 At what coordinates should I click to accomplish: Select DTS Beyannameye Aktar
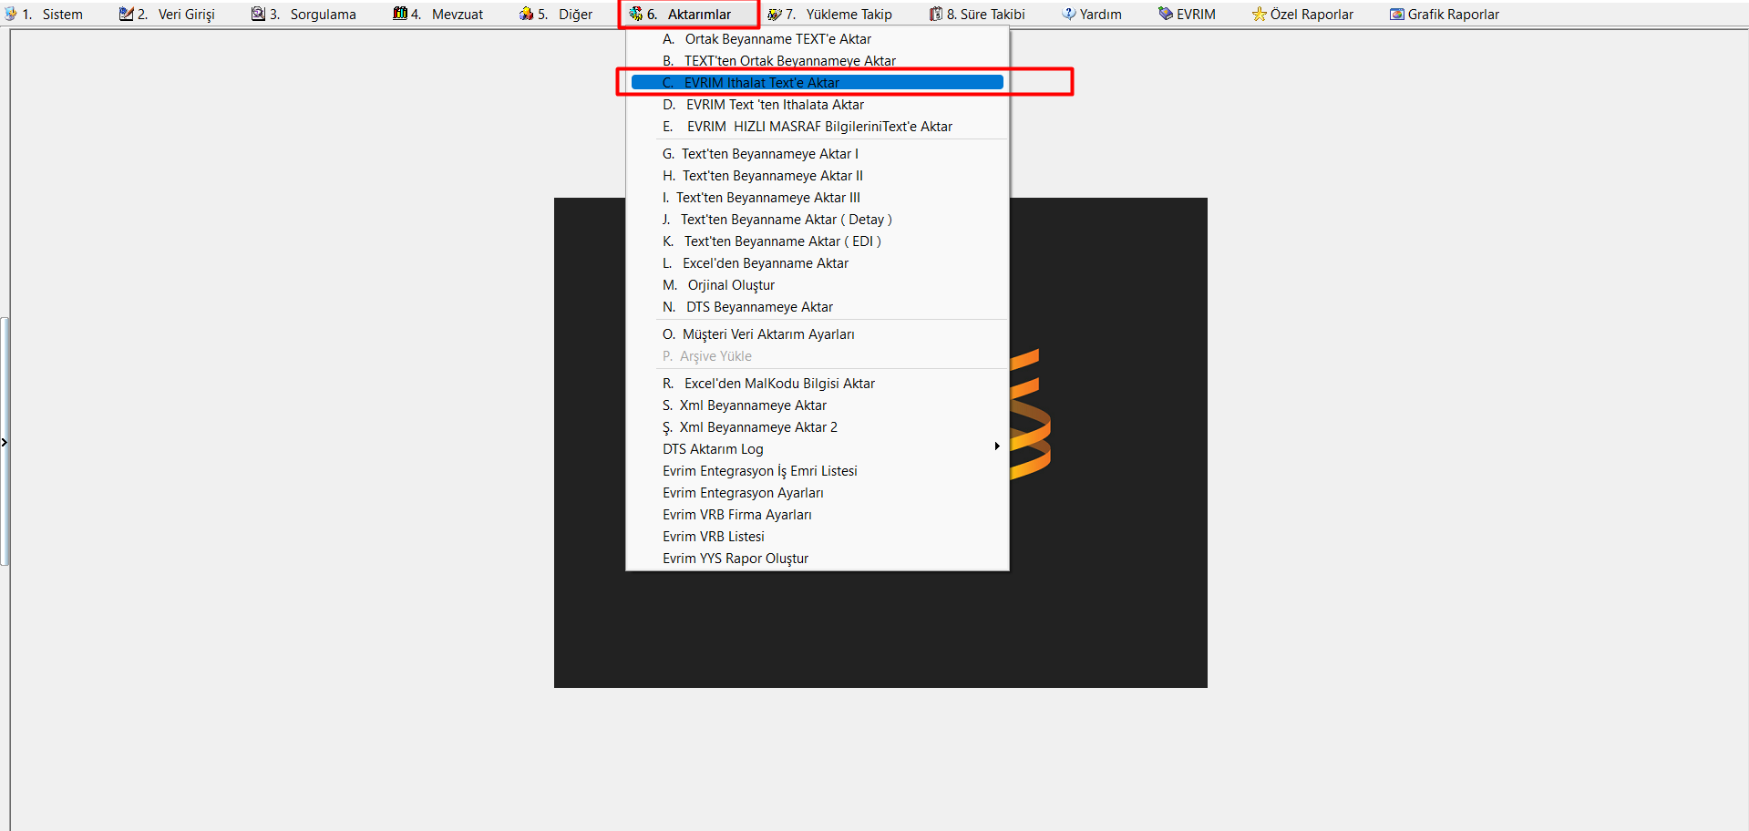point(818,307)
